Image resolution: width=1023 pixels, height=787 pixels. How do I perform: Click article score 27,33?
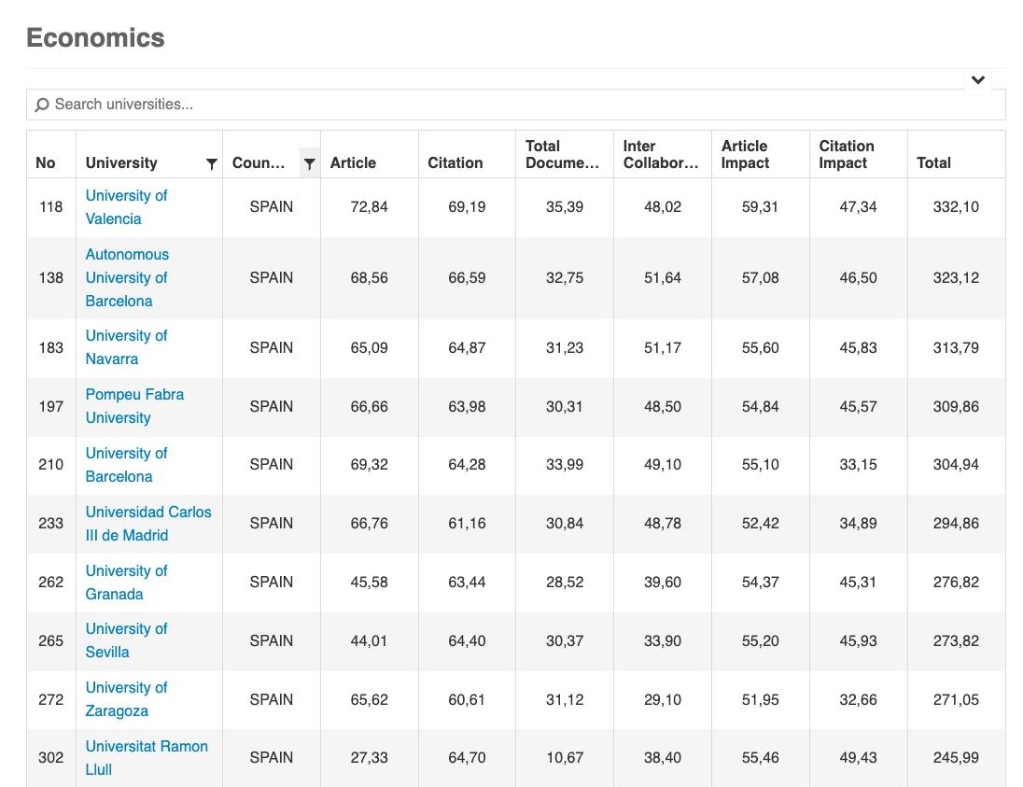pos(370,758)
